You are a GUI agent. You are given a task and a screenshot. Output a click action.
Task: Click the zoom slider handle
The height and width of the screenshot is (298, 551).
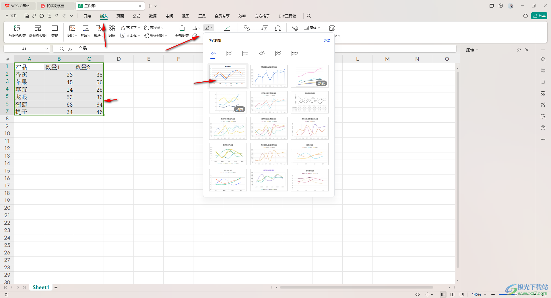[516, 295]
